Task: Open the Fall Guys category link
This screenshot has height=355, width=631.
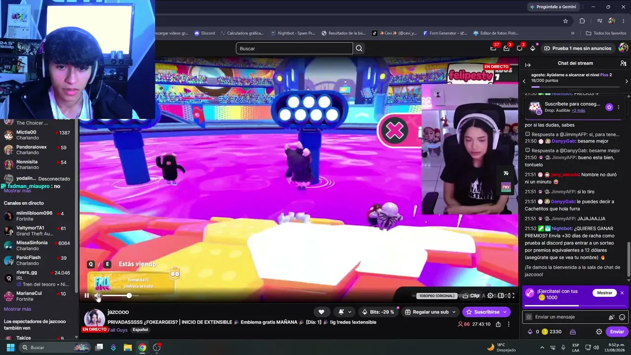Action: (x=118, y=330)
